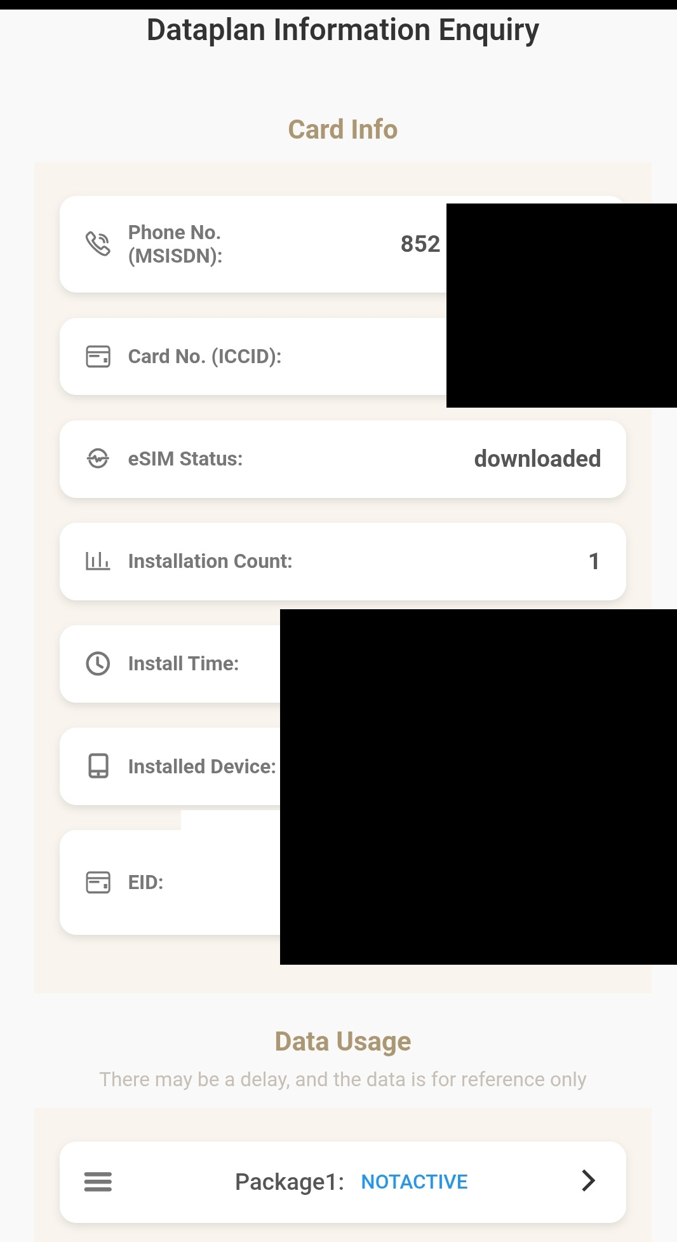
Task: Tap the clock icon beside Install Time
Action: click(98, 663)
